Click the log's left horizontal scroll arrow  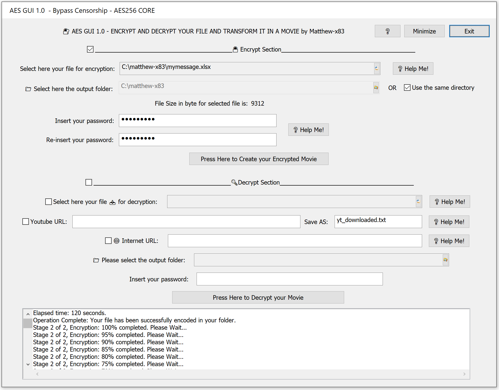click(x=37, y=374)
